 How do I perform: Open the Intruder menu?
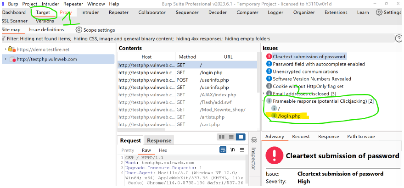(50, 4)
